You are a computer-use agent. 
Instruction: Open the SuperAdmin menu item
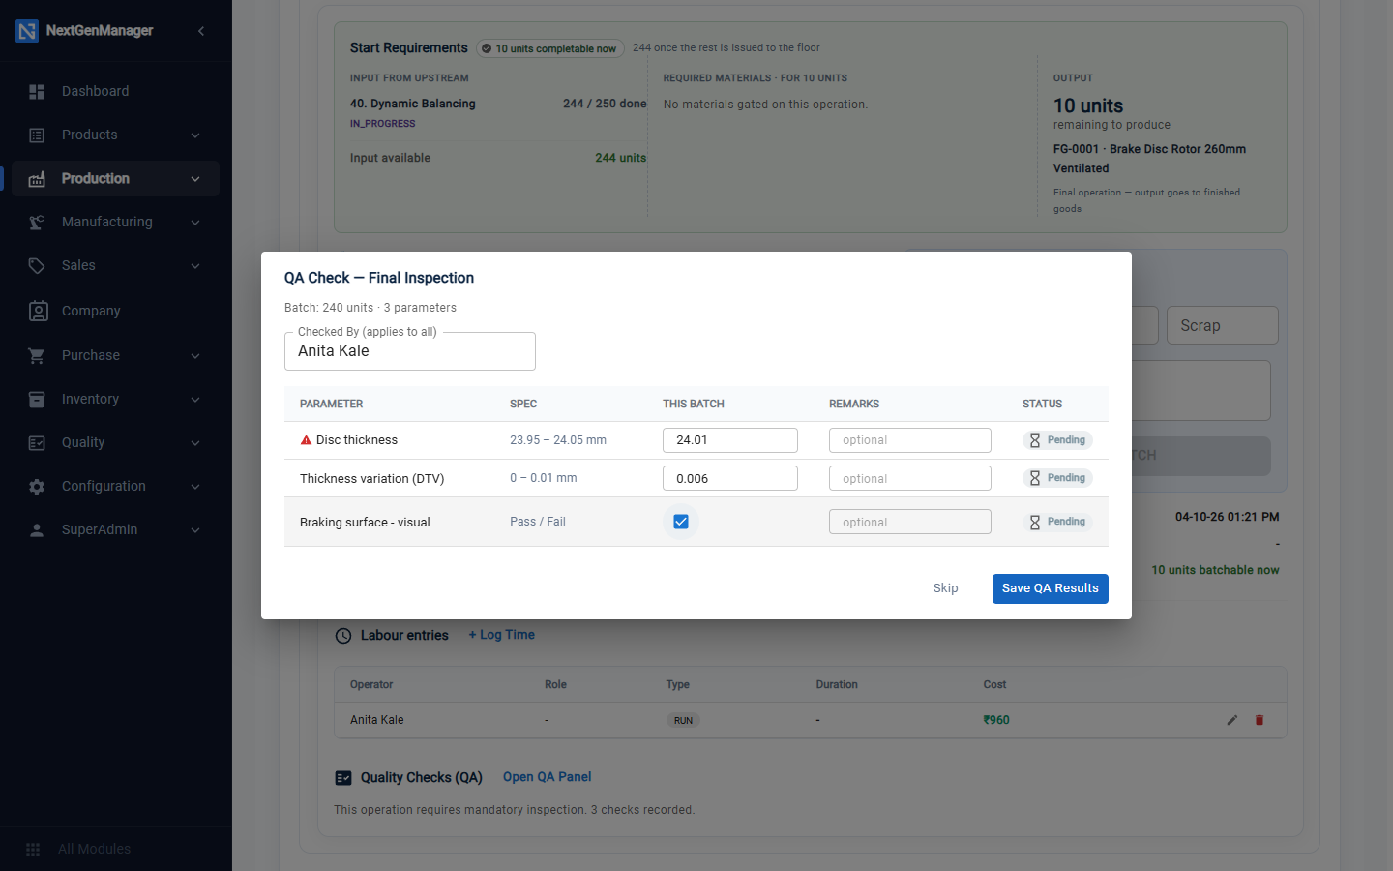[x=116, y=529]
